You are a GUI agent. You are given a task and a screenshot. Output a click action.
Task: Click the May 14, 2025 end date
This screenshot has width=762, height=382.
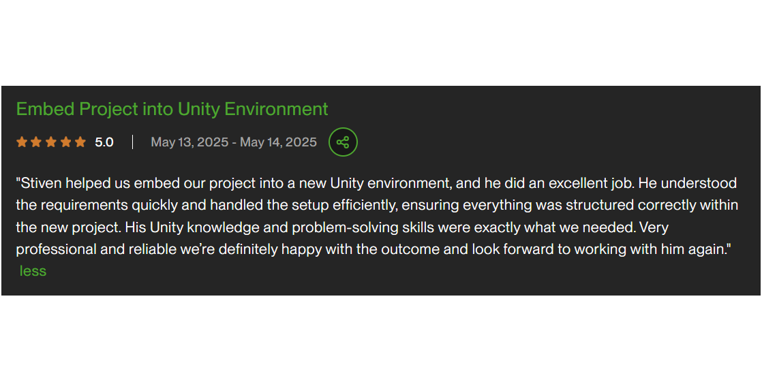click(279, 142)
